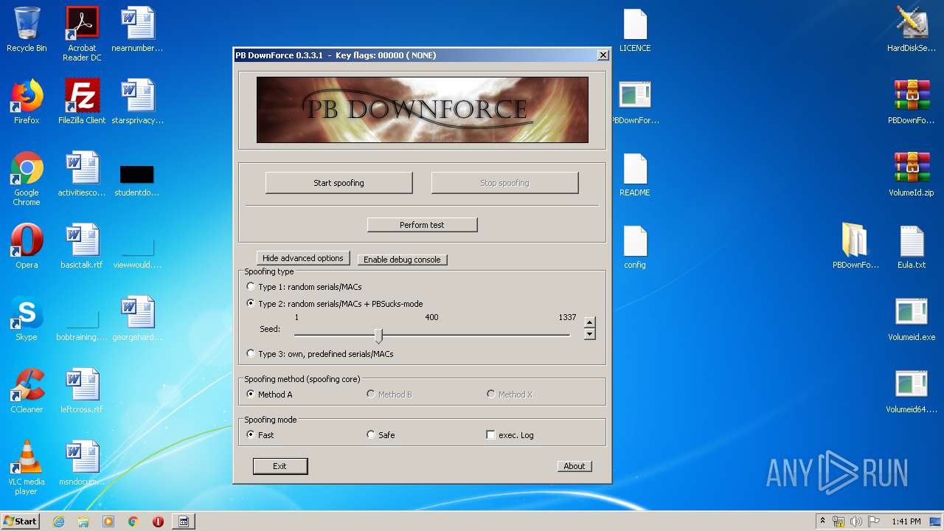Open the Recycle Bin desktop icon
The image size is (944, 531).
click(x=27, y=29)
